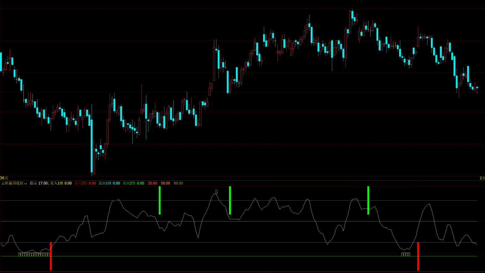The image size is (485, 273).
Task: Select the 买入2竖 red legend label
Action: (85, 183)
